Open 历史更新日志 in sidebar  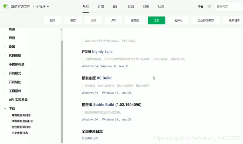click(20, 133)
